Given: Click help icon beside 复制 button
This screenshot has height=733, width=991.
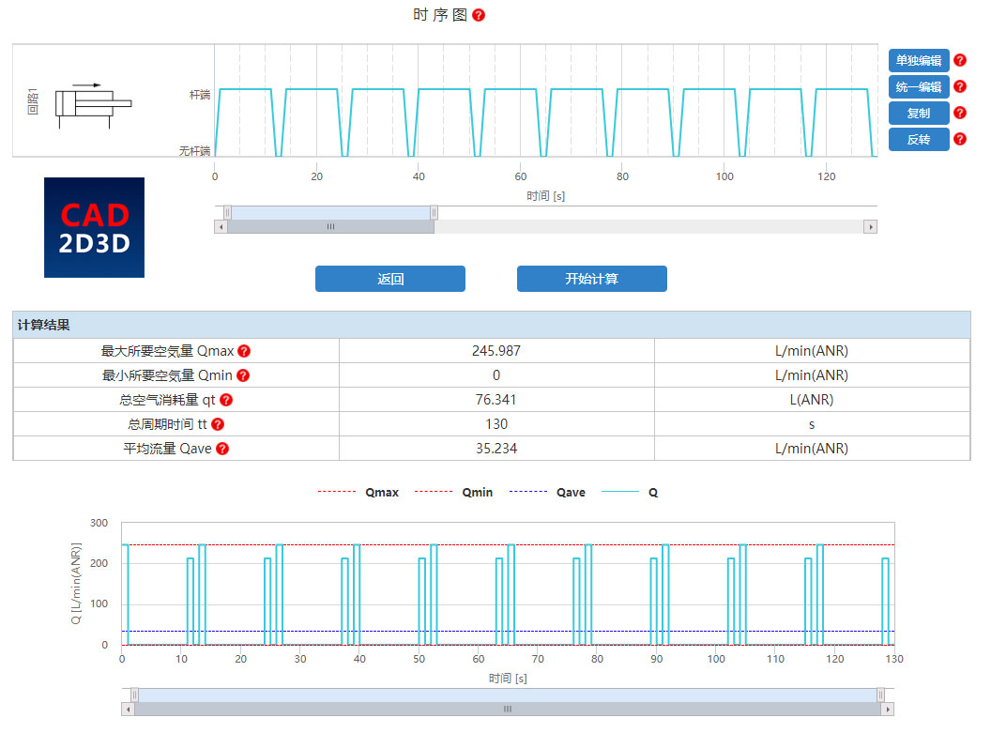Looking at the screenshot, I should coord(959,113).
